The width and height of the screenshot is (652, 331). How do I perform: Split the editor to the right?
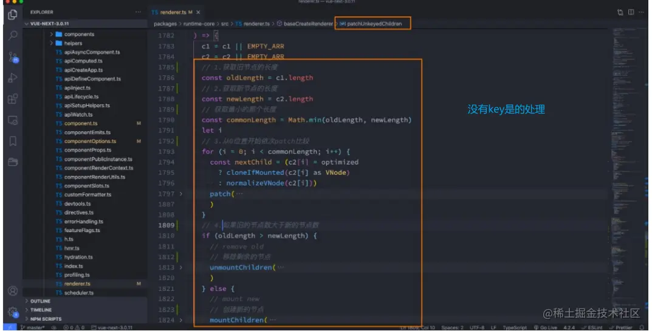pyautogui.click(x=631, y=12)
